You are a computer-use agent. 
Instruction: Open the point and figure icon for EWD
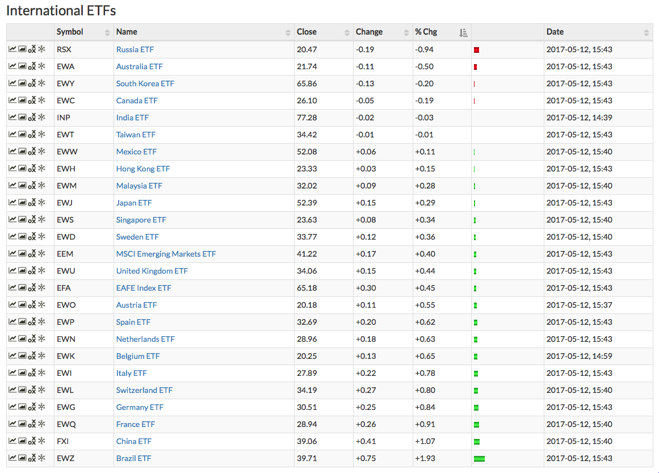(32, 237)
